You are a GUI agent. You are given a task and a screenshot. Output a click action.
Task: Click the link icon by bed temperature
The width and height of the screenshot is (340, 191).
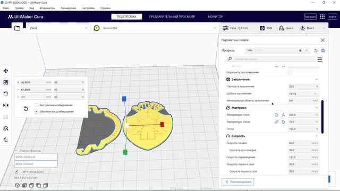276,122
